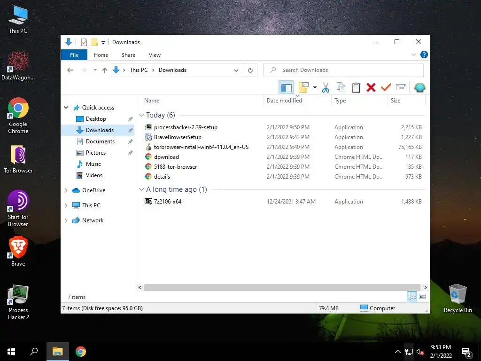Viewport: 481px width, 361px height.
Task: Click the Cut scissors icon
Action: pos(326,88)
